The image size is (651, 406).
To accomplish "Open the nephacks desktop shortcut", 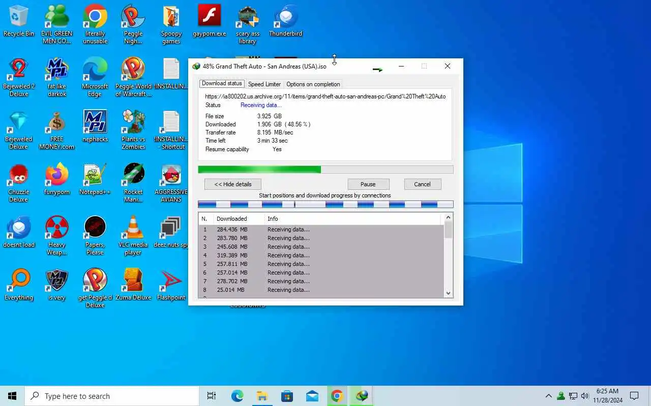I will pos(95,126).
